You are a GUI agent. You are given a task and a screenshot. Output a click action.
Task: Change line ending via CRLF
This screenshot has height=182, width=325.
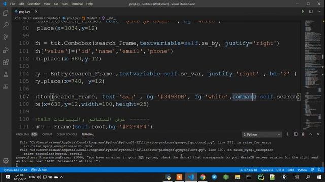(291, 170)
